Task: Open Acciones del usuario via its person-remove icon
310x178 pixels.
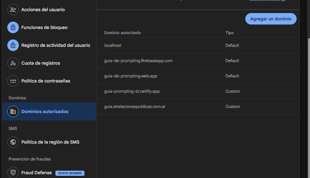Action: [x=13, y=10]
